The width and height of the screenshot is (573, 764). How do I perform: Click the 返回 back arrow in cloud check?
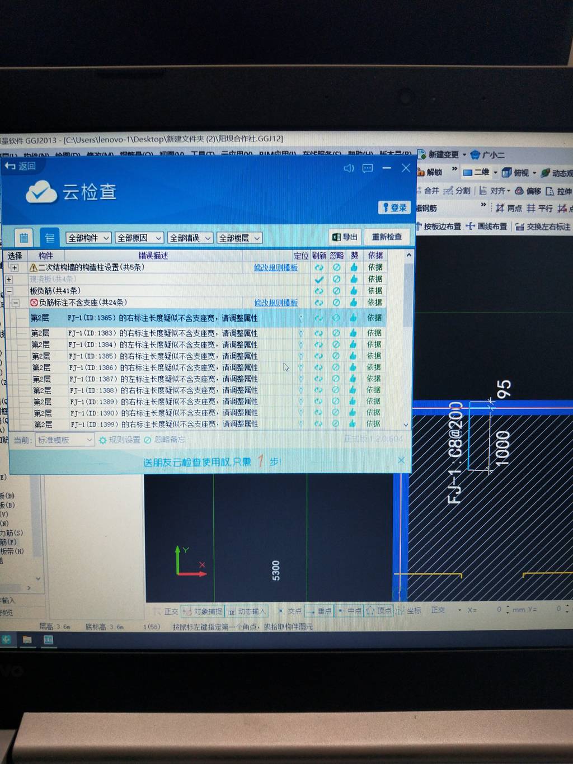click(x=21, y=166)
